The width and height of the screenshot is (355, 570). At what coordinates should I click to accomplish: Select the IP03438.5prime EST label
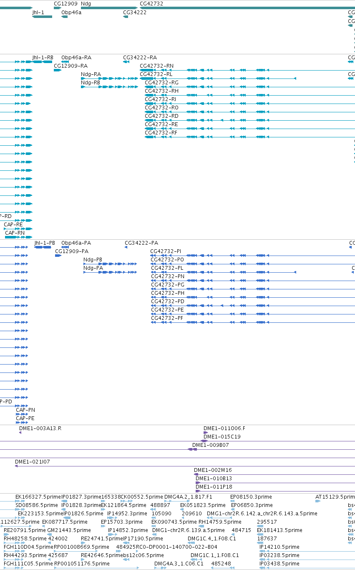pyautogui.click(x=279, y=564)
